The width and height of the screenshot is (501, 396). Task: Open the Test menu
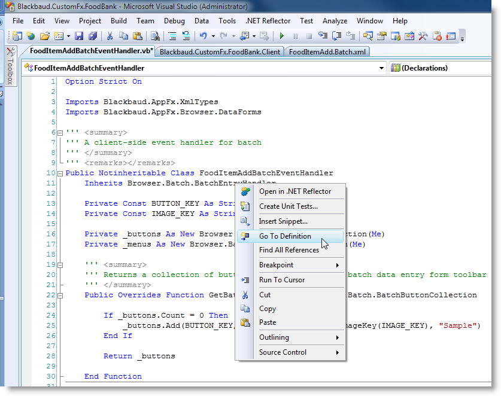(x=306, y=21)
